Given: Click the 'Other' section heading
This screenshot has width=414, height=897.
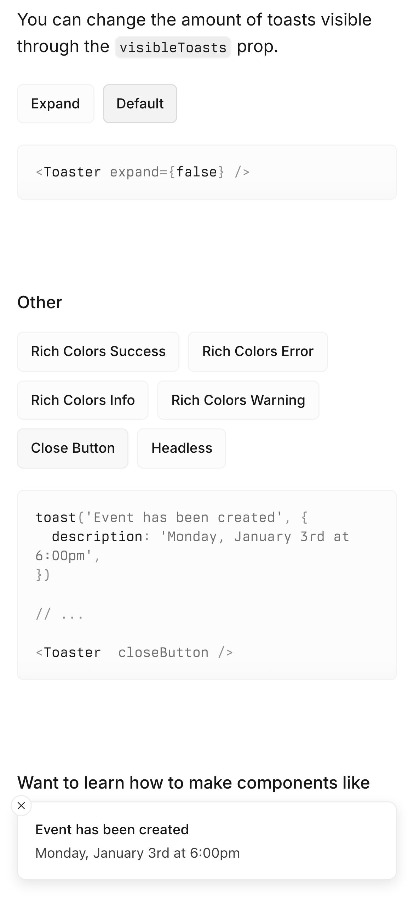Looking at the screenshot, I should [40, 303].
